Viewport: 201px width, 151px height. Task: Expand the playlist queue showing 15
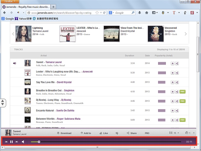point(174,133)
